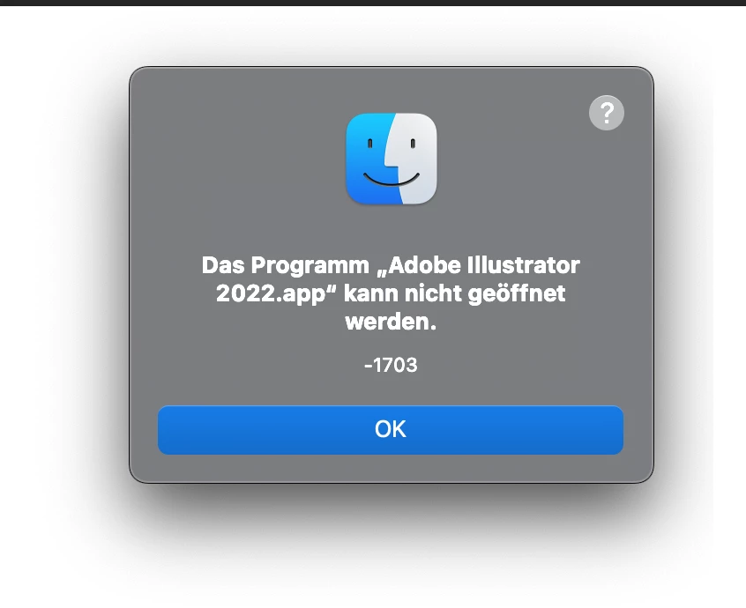Click the error code -1703
This screenshot has width=746, height=608.
[391, 365]
